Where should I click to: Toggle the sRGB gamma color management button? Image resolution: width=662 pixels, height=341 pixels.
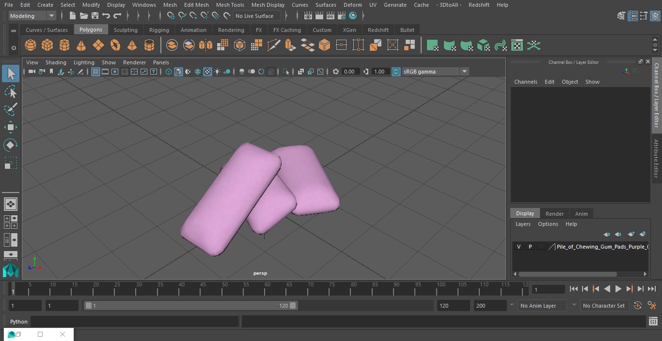tap(396, 72)
